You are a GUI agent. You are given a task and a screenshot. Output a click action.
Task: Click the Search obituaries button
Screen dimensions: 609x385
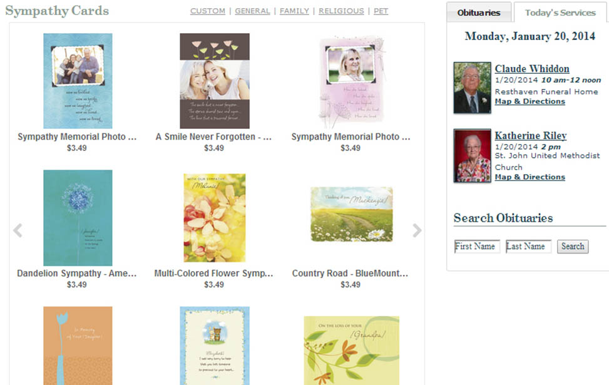(x=573, y=246)
